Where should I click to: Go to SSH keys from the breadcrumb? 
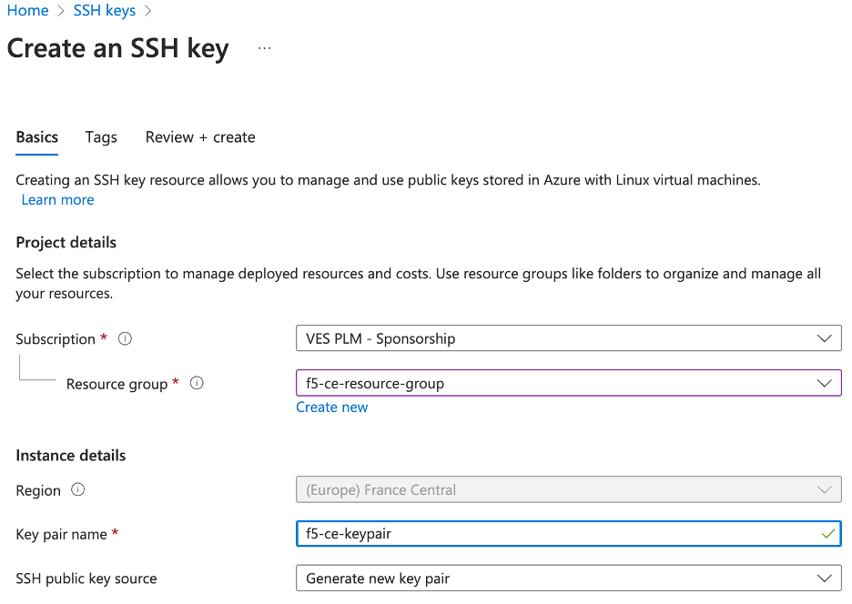click(x=104, y=11)
